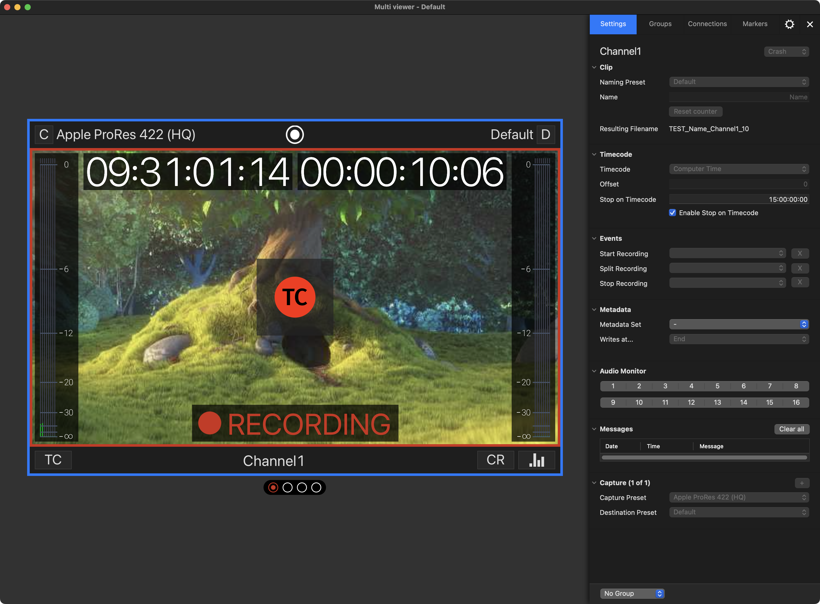820x604 pixels.
Task: Toggle audio monitor channel 12
Action: 691,403
